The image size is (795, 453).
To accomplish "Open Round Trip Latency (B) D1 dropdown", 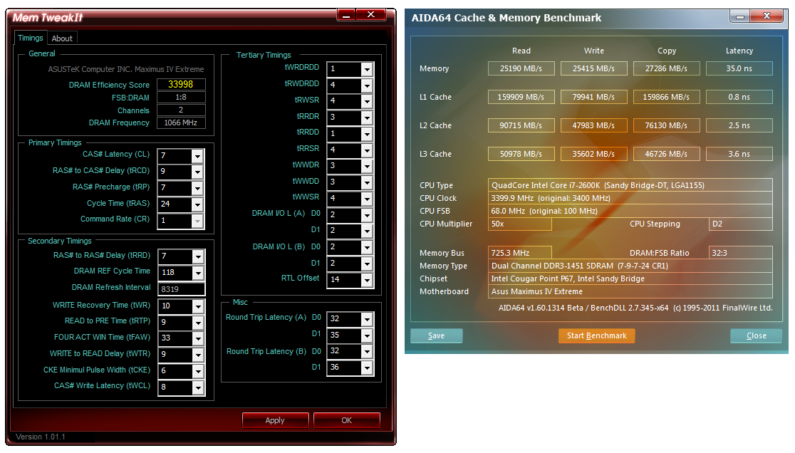I will pos(367,368).
